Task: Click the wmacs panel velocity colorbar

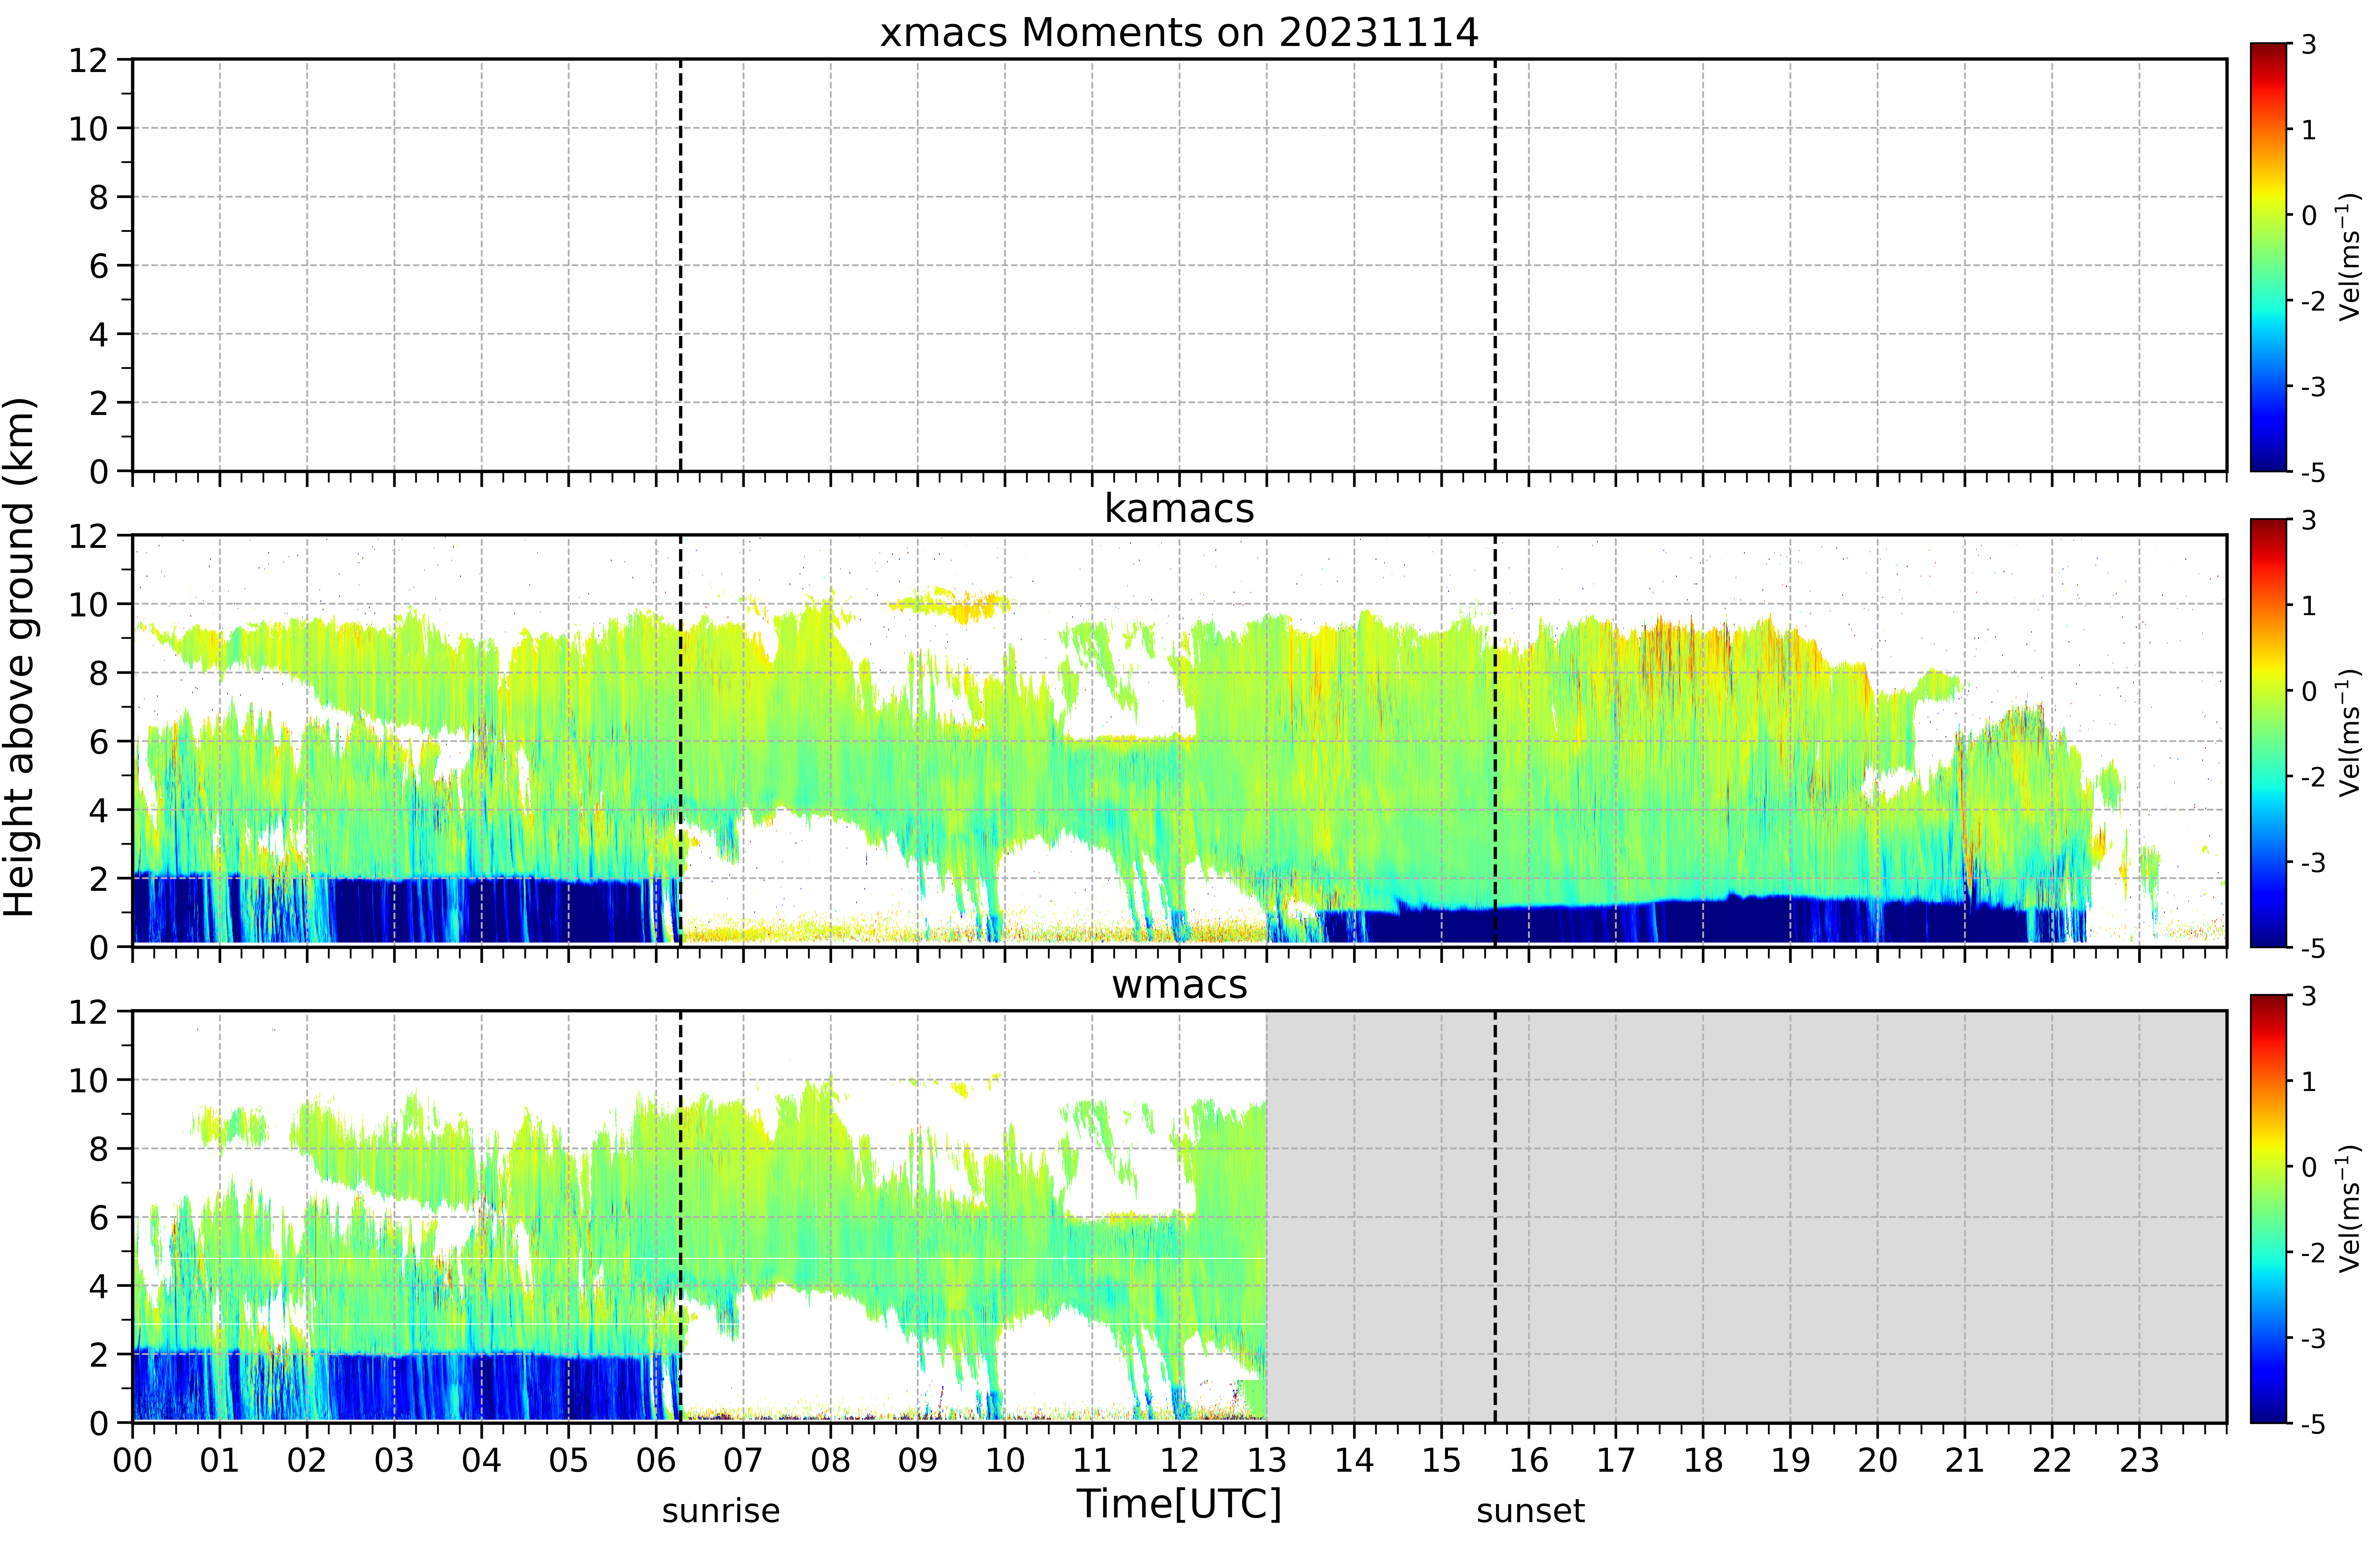Action: [2268, 1209]
